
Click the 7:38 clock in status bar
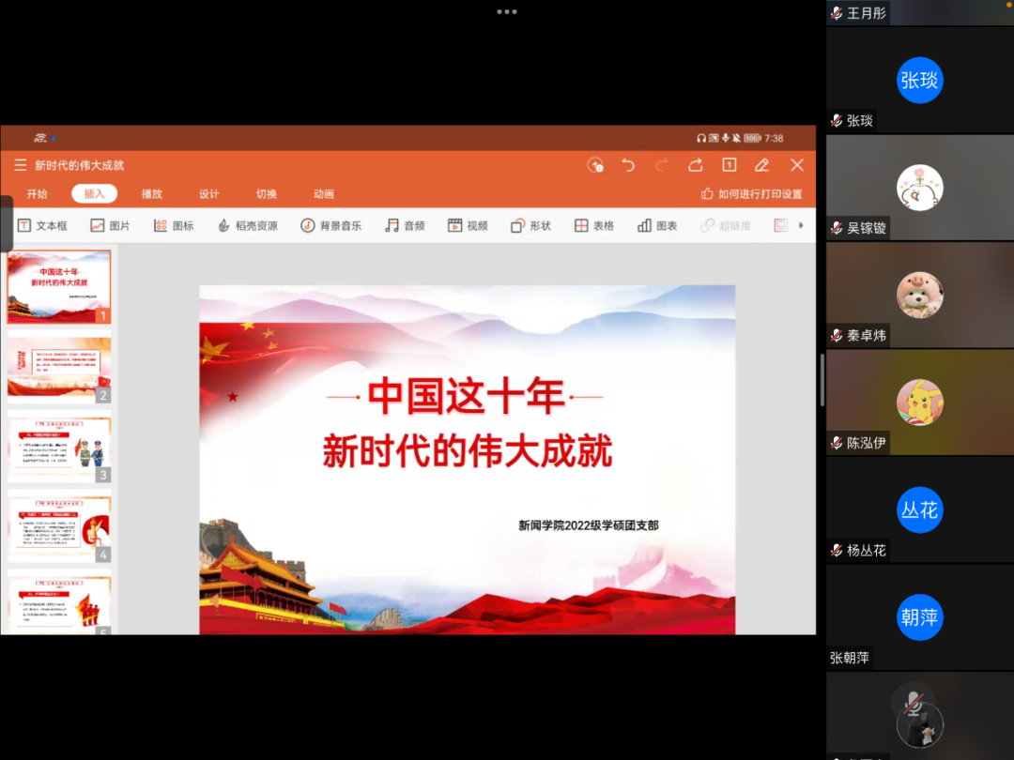pos(774,138)
